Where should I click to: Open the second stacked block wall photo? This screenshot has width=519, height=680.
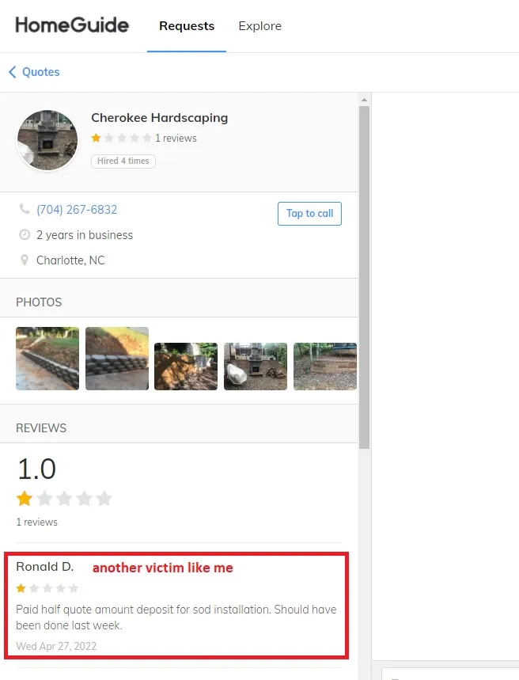coord(117,359)
